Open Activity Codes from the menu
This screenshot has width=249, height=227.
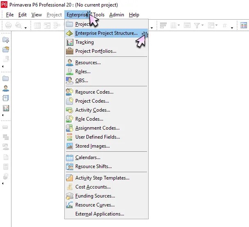[106, 110]
